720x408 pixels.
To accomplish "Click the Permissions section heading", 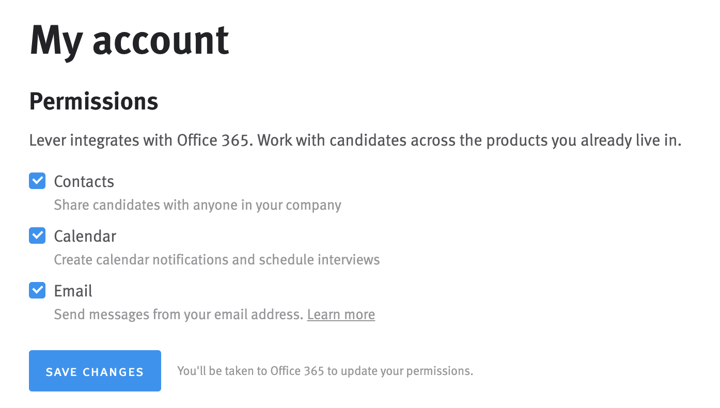I will click(93, 102).
